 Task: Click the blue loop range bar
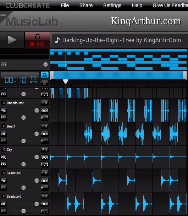(118, 75)
